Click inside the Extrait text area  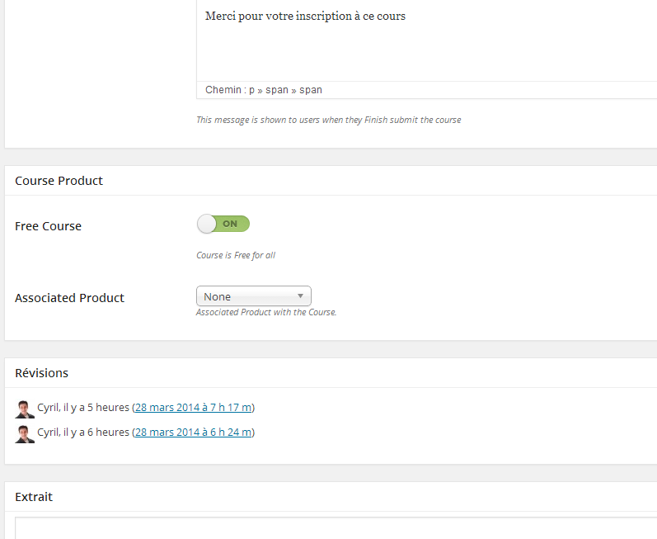click(330, 528)
